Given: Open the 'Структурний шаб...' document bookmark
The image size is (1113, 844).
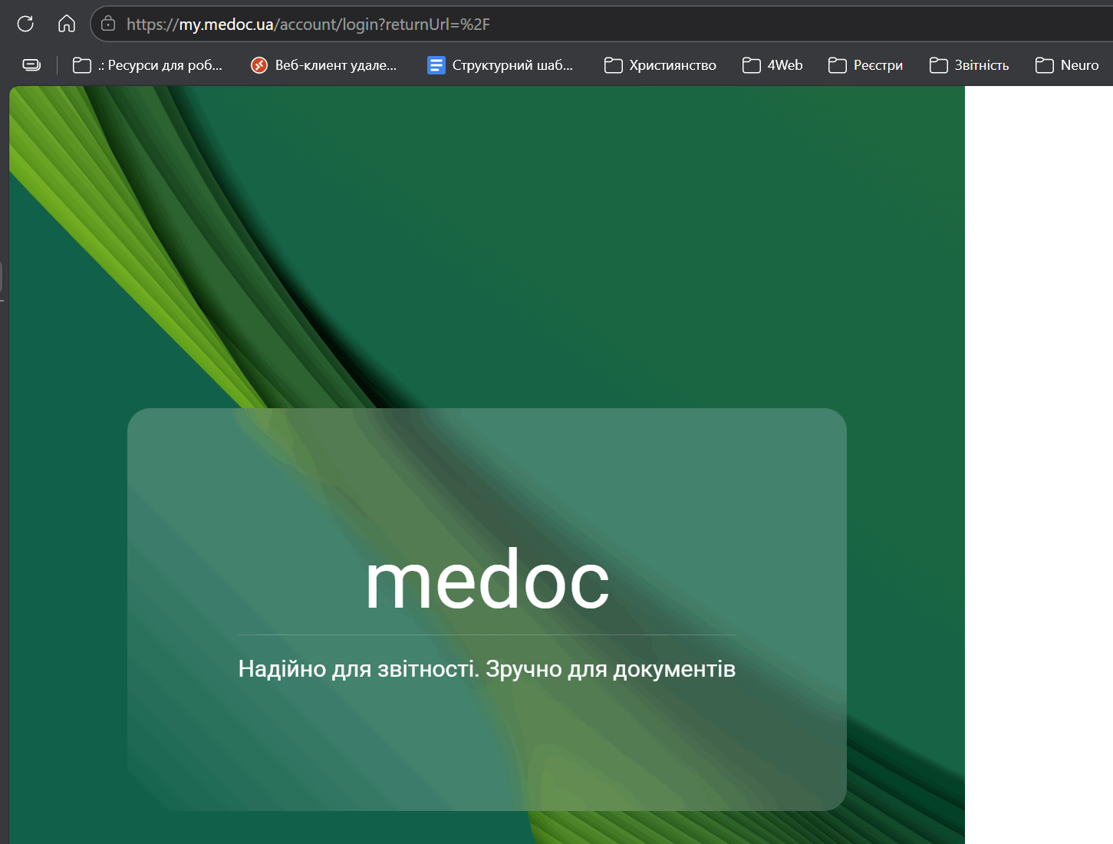Looking at the screenshot, I should [500, 65].
